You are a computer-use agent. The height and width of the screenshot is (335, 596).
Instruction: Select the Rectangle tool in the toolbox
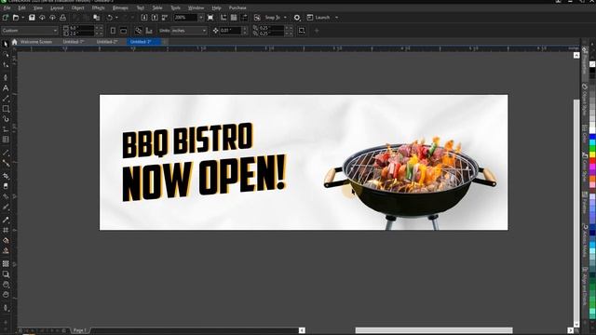6,109
